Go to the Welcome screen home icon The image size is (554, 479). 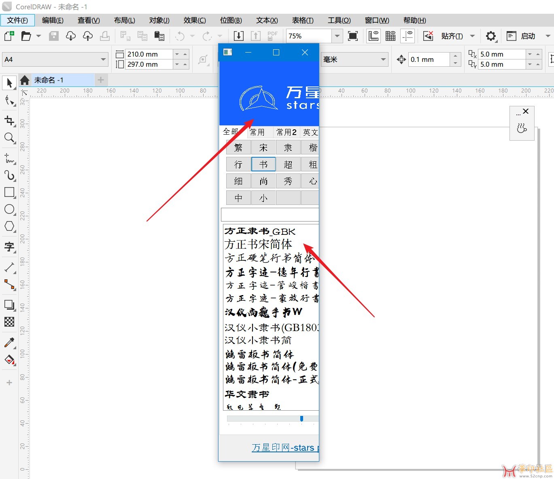pos(25,80)
